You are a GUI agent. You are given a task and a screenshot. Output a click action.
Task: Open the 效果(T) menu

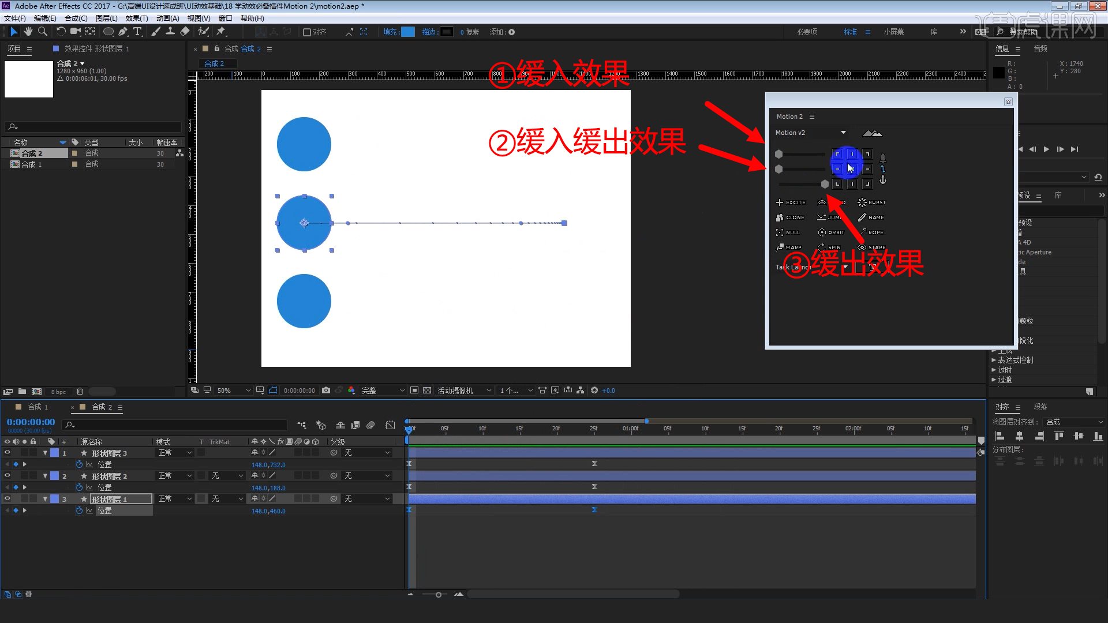[137, 18]
